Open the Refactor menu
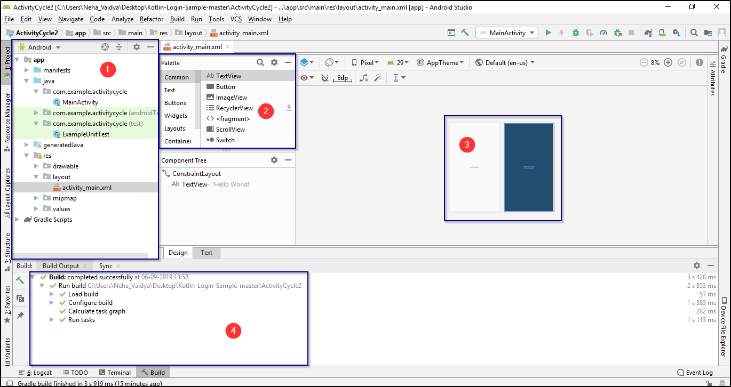The width and height of the screenshot is (731, 387). click(151, 19)
